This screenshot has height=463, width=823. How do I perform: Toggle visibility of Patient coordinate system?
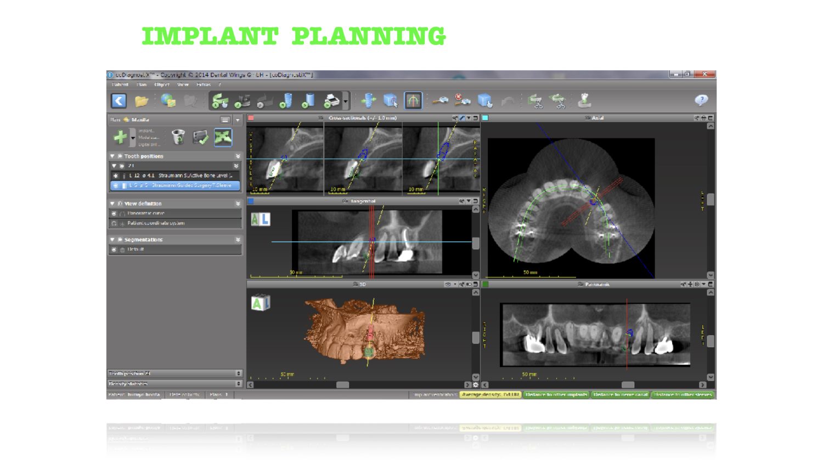[114, 223]
